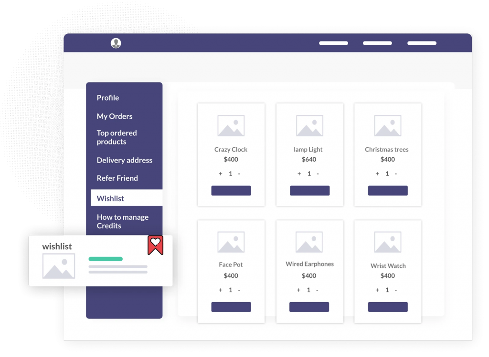Click the green bar in wishlist popup

tap(106, 259)
